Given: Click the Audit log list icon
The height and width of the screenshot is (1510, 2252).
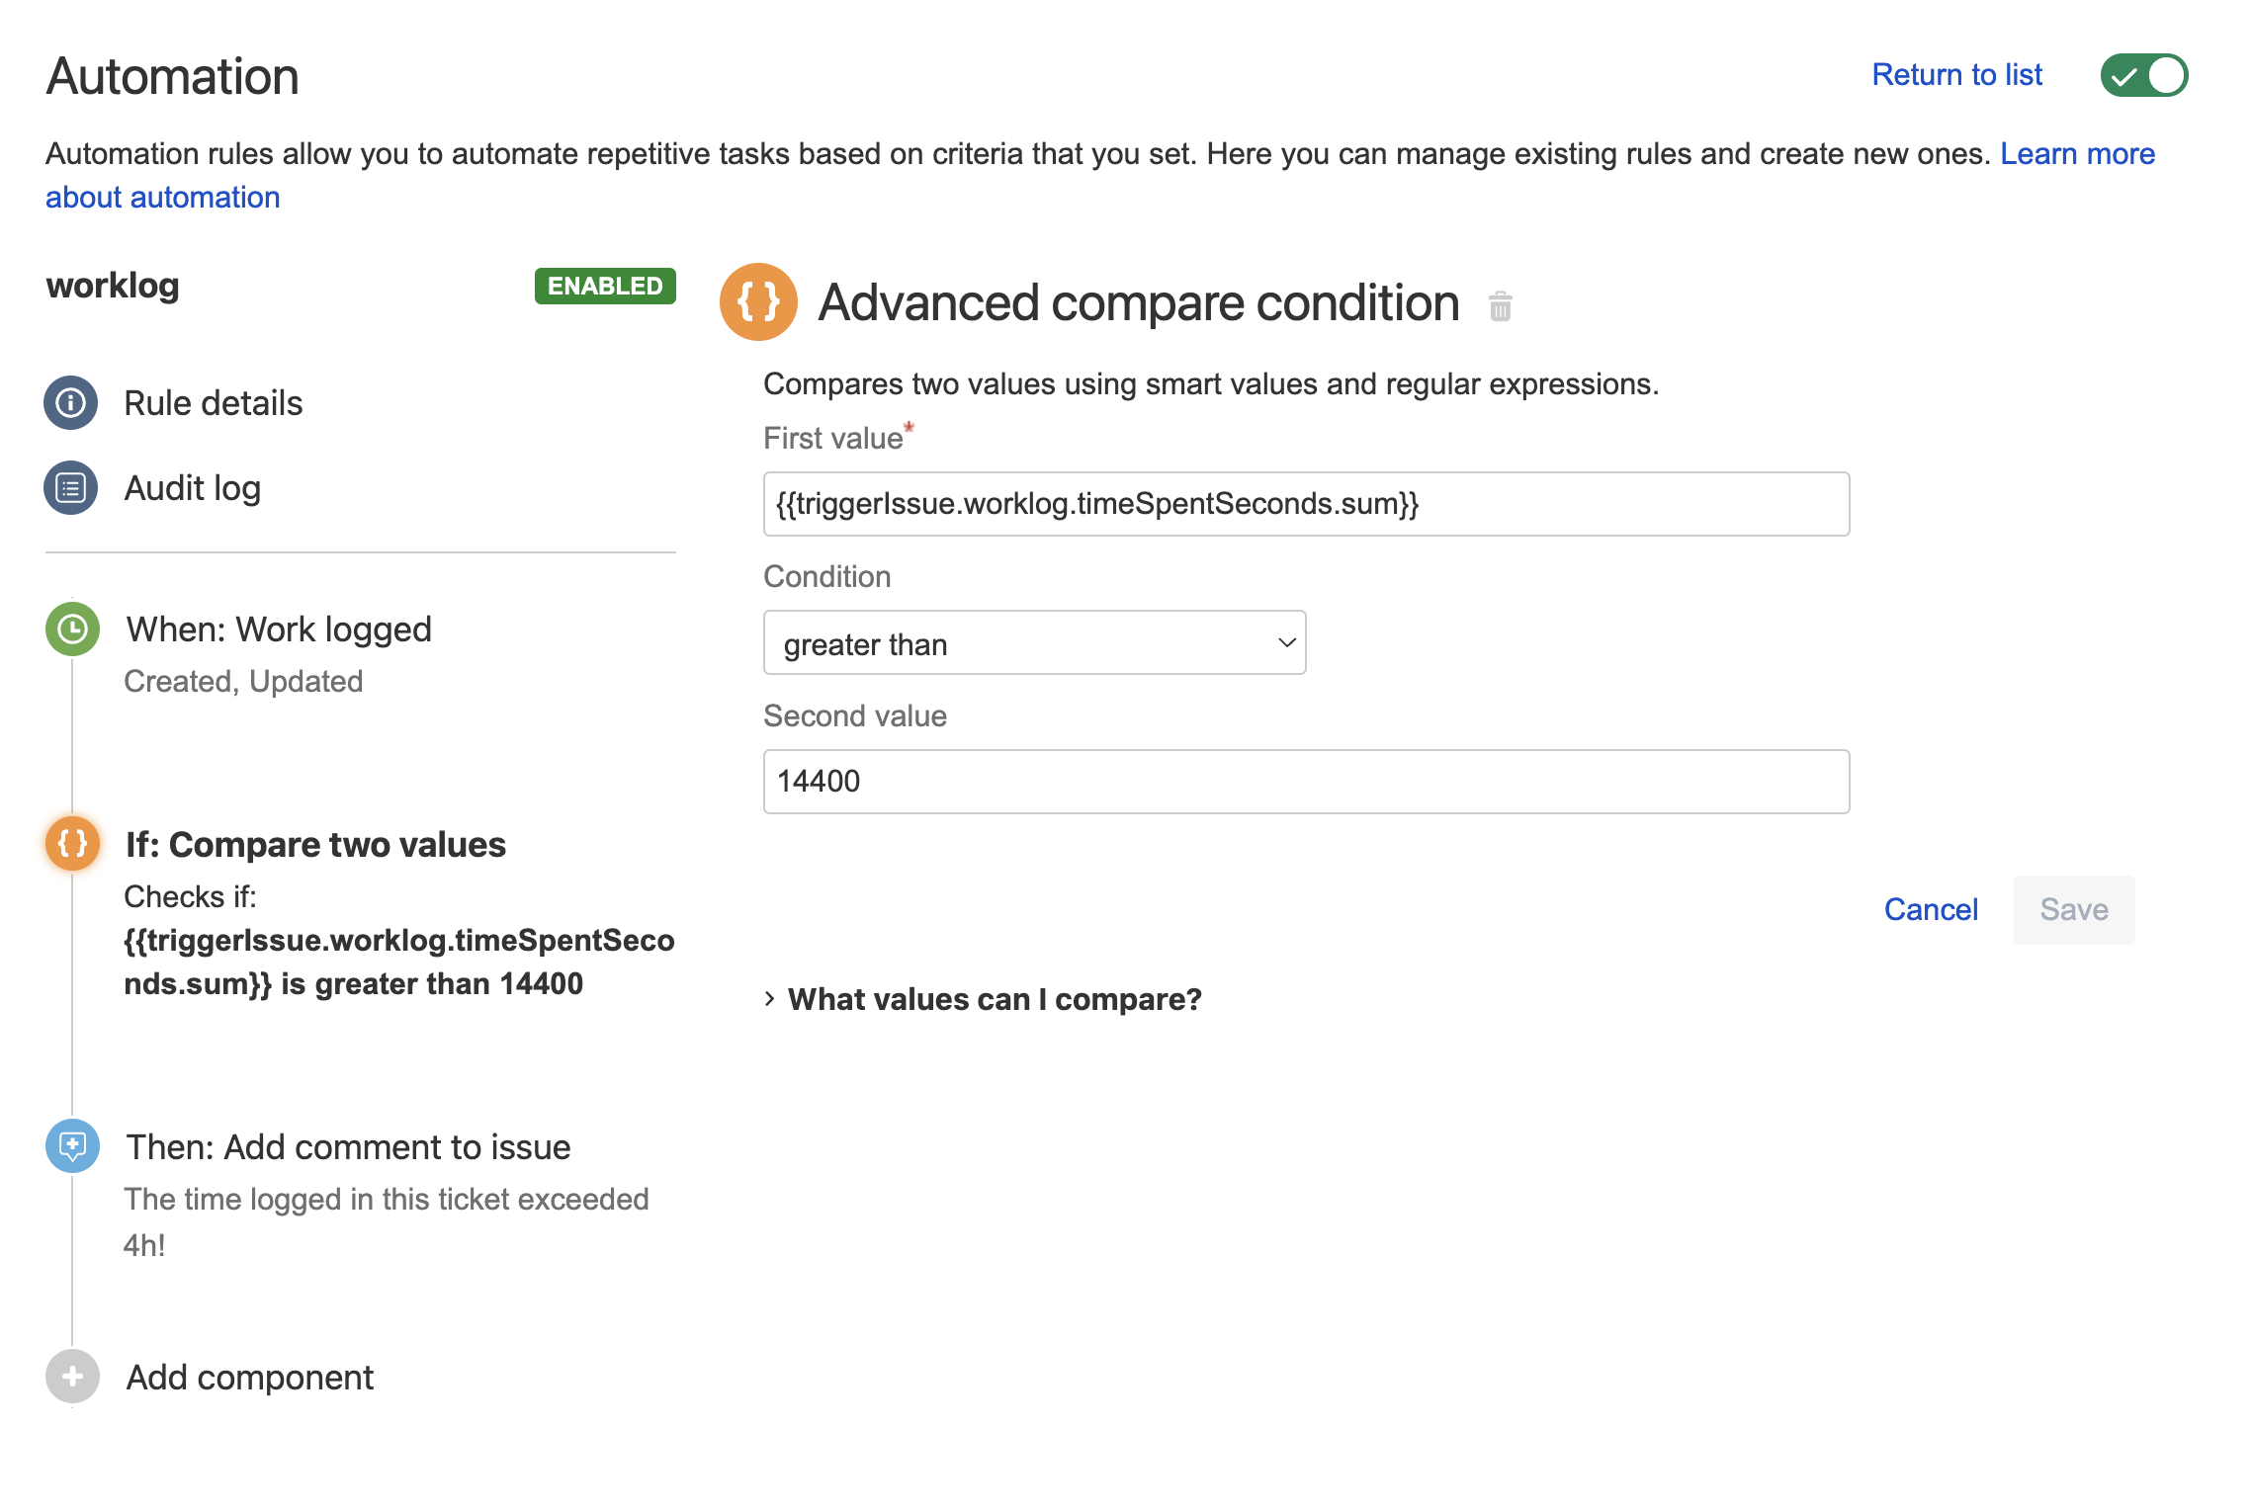Looking at the screenshot, I should point(71,488).
